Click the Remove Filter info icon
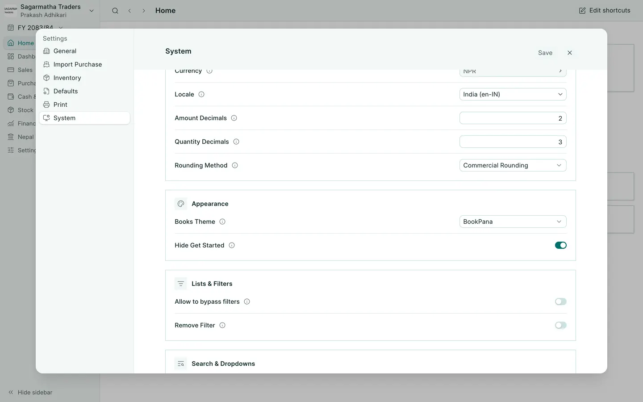Screen dimensions: 643x402 (x=222, y=325)
